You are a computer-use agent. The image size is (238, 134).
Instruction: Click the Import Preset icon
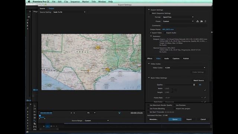click(x=202, y=21)
